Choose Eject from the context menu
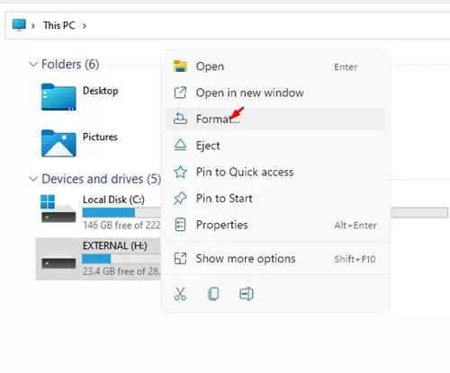450x373 pixels. 275,146
